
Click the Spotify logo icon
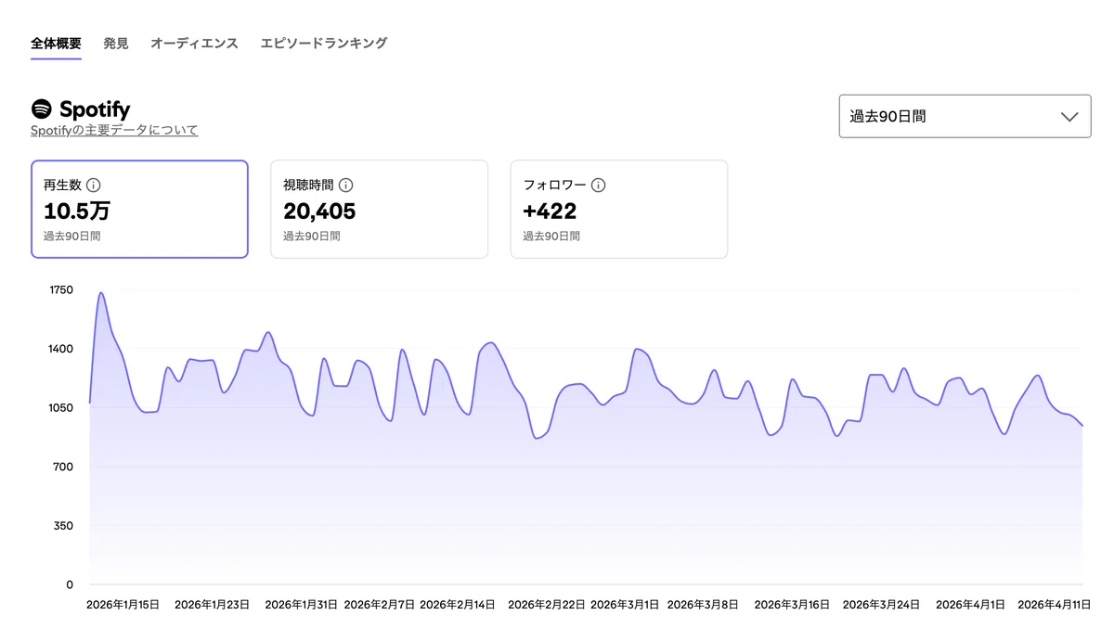point(42,109)
